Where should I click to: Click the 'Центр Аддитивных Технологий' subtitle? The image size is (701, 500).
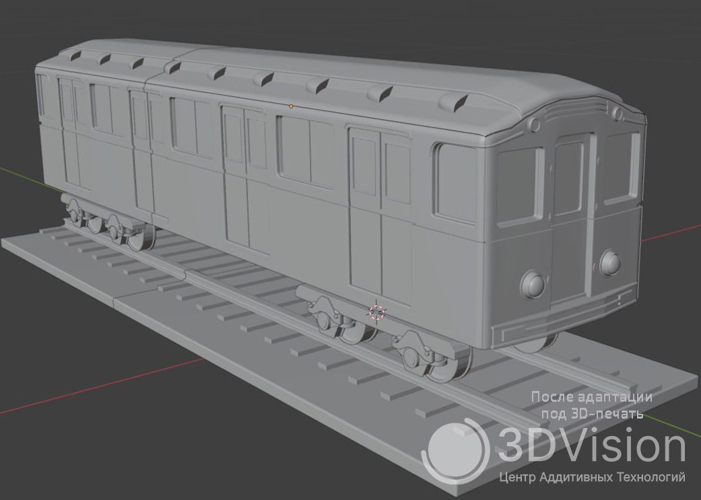coord(592,478)
